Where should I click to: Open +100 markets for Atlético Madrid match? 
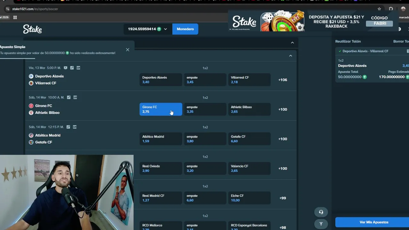tap(282, 139)
